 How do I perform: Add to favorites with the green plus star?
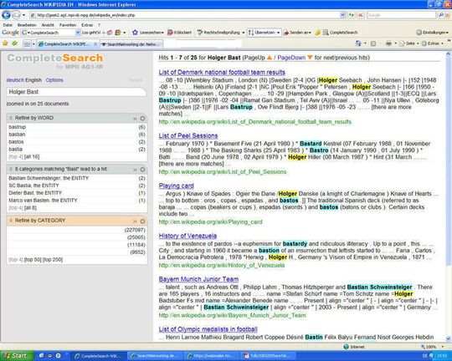tap(15, 43)
